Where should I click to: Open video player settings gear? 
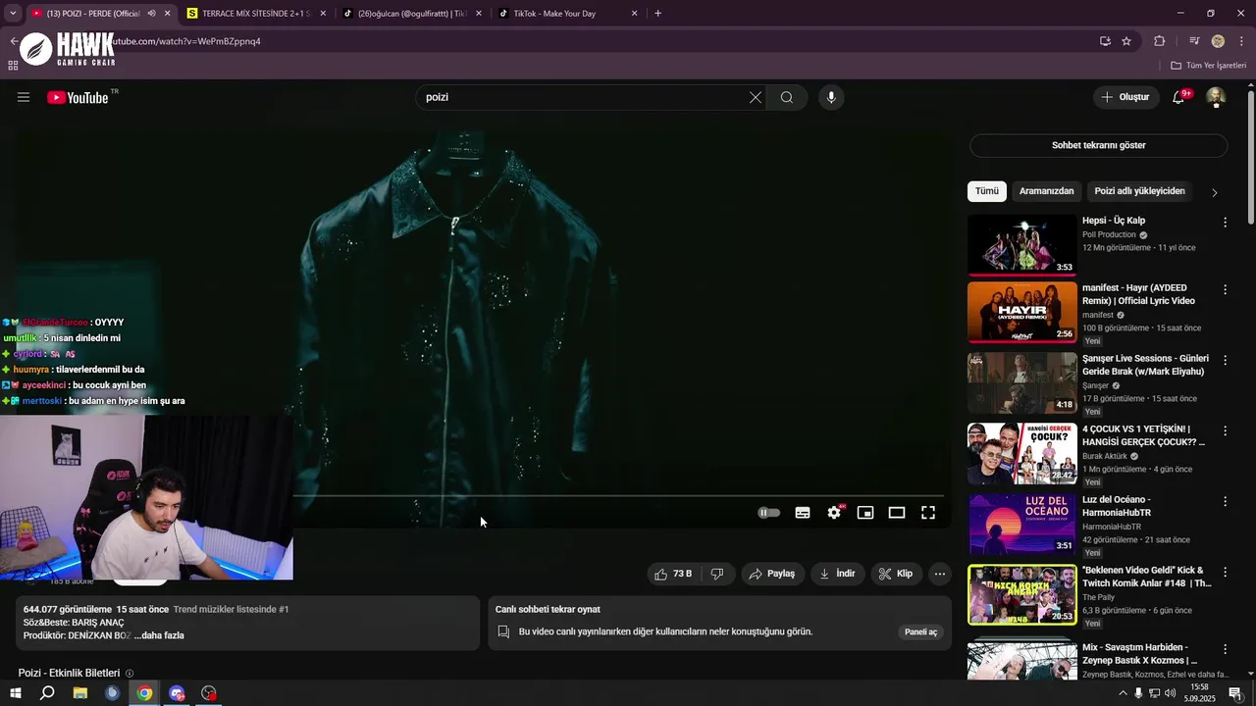(x=834, y=513)
